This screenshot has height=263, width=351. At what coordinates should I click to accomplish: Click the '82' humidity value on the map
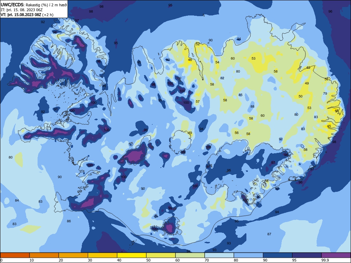tap(222, 78)
